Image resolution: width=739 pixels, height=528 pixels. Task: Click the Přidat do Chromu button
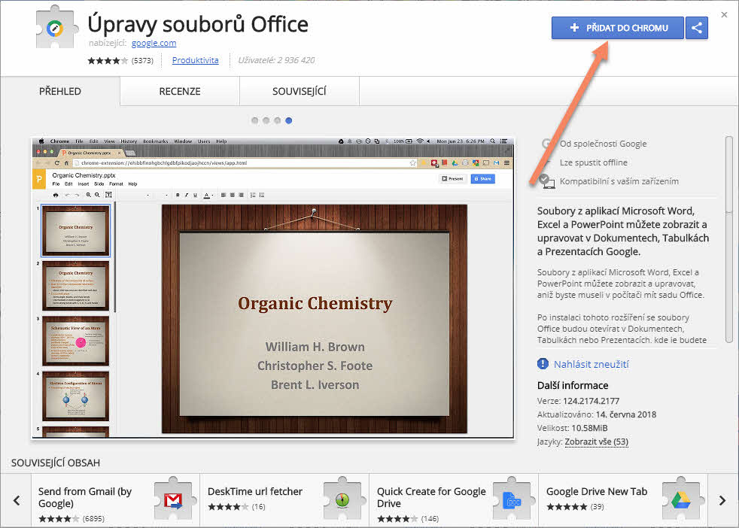617,28
